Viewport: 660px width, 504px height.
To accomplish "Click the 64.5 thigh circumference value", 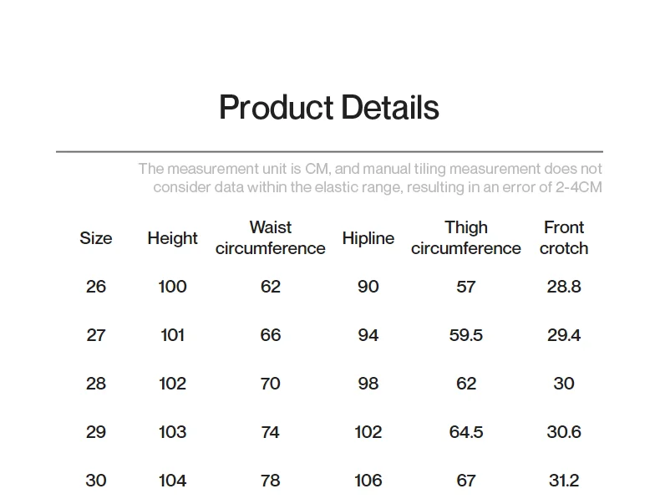I will (x=466, y=432).
